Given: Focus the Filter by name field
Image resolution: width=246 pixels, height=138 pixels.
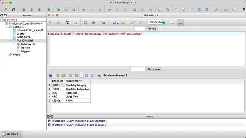Looking at the screenshot, I should pos(23,20).
